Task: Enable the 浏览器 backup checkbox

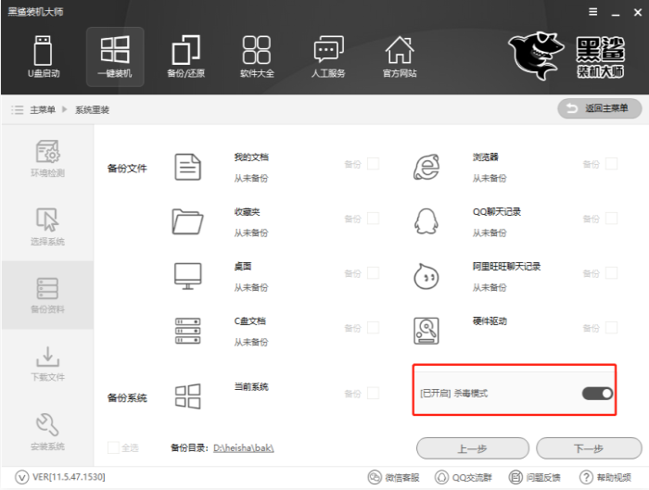Action: click(611, 164)
